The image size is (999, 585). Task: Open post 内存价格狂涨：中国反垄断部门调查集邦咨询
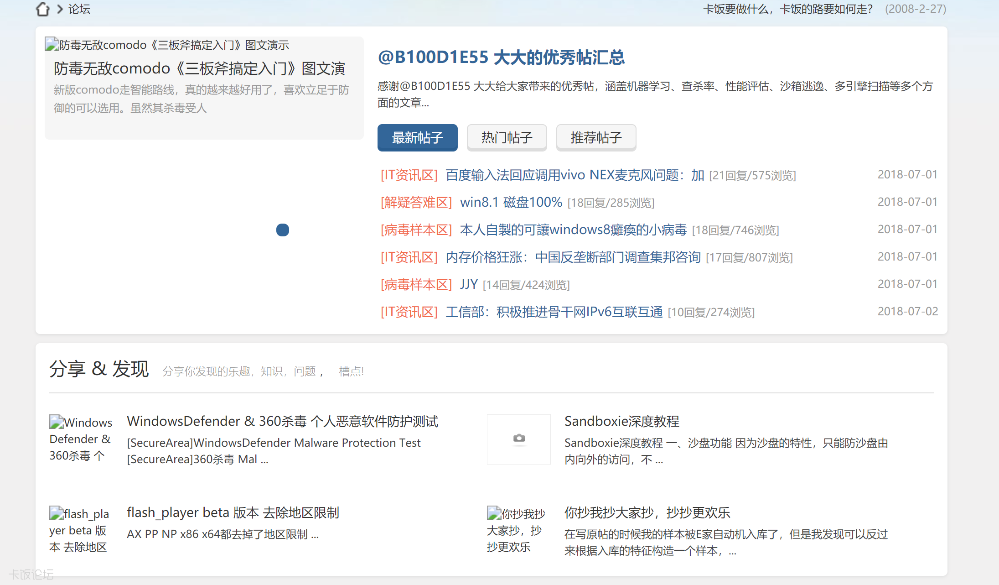coord(573,257)
